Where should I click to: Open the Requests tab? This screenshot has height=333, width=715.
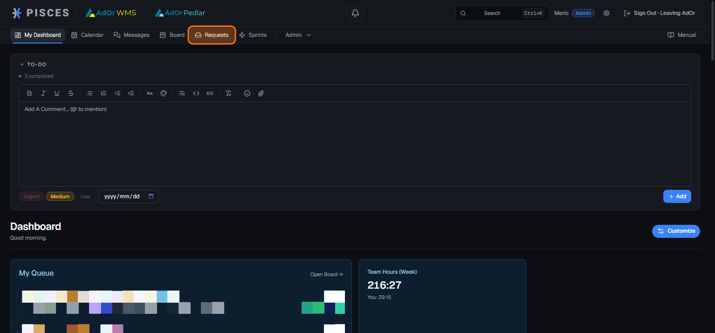pos(212,35)
